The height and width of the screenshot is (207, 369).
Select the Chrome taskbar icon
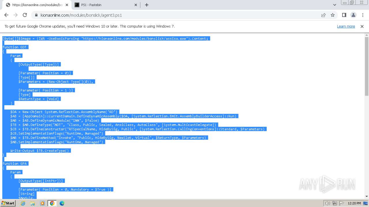pos(52,203)
